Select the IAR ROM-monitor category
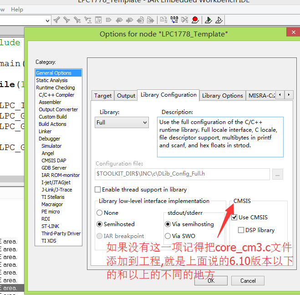 click(59, 175)
